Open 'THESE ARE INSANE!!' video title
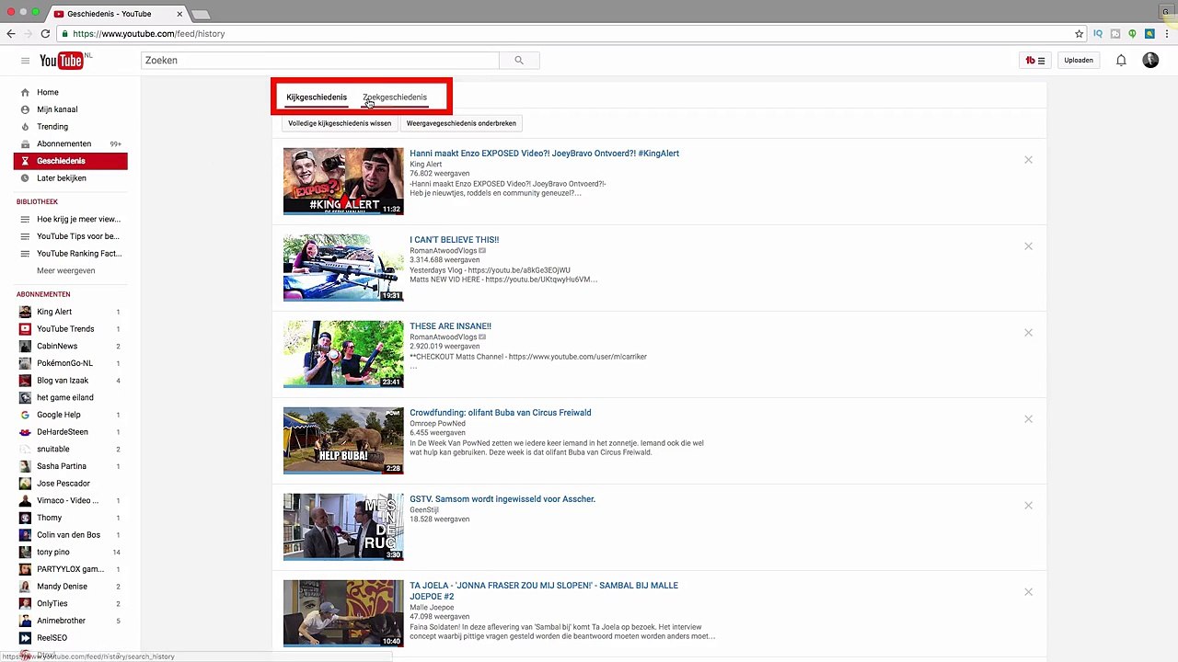This screenshot has width=1178, height=662. 450,326
